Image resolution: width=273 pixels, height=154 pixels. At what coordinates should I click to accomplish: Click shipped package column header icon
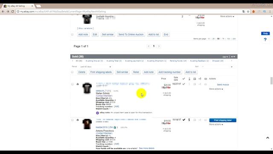click(x=195, y=79)
